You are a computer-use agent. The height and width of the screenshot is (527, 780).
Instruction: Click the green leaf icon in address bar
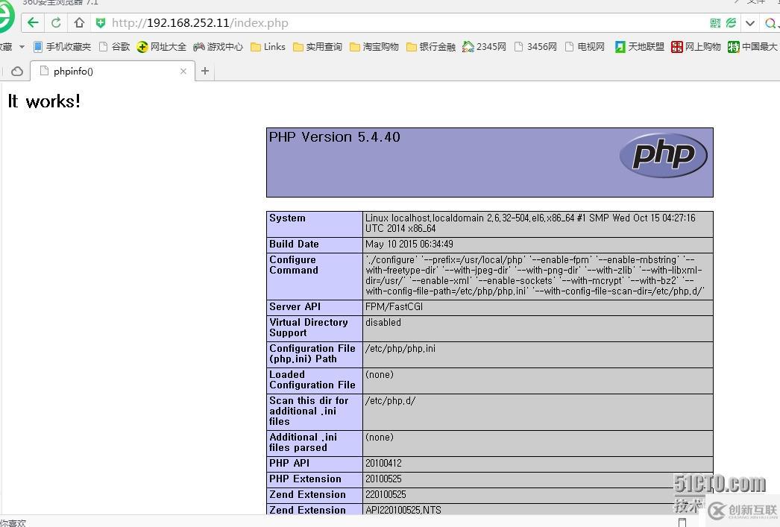point(731,23)
